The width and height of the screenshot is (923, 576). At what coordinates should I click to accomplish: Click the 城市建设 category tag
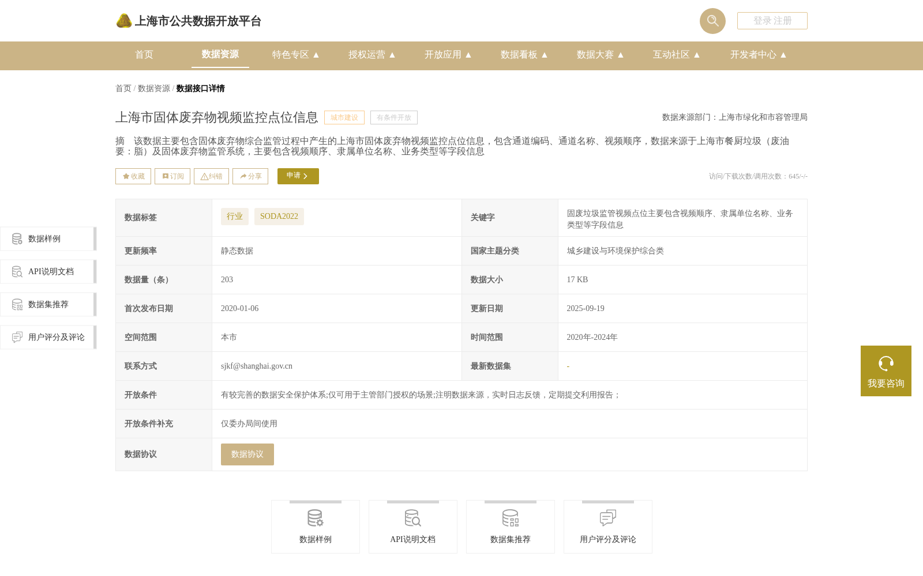[344, 118]
